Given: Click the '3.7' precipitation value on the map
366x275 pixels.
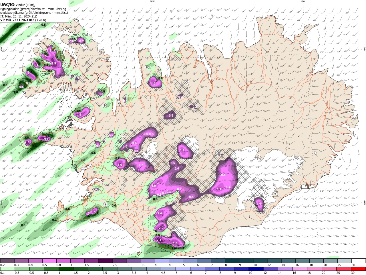Looking at the screenshot, I should pyautogui.click(x=47, y=139).
